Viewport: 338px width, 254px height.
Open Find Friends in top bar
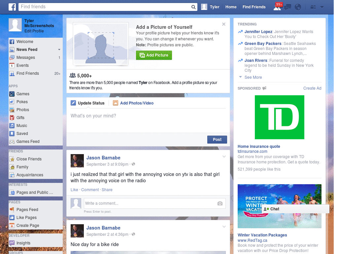(254, 7)
